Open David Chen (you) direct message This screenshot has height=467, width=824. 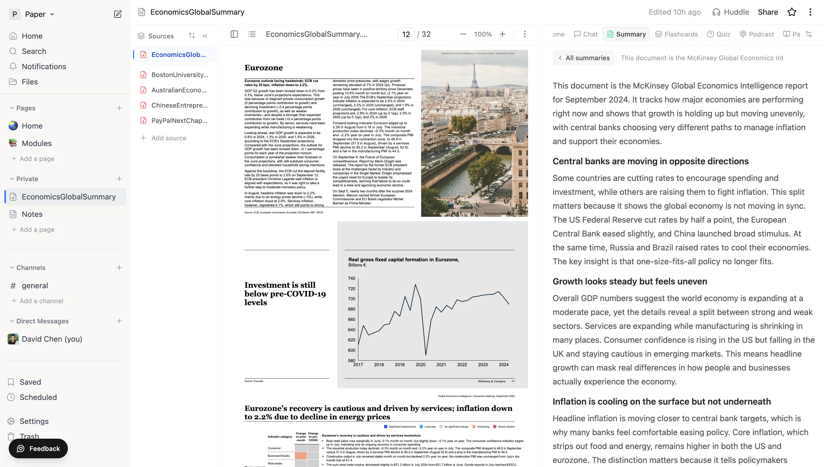click(x=52, y=339)
